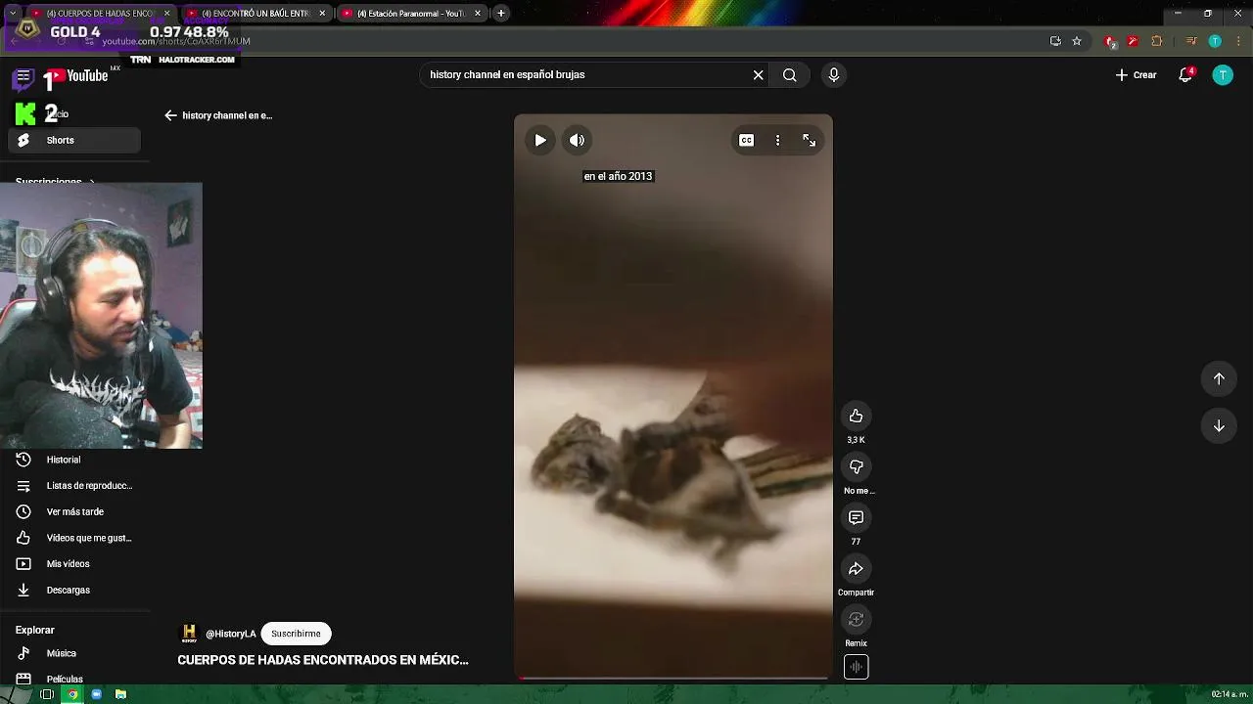The height and width of the screenshot is (704, 1253).
Task: Open Mis videos in sidebar
Action: 74,564
